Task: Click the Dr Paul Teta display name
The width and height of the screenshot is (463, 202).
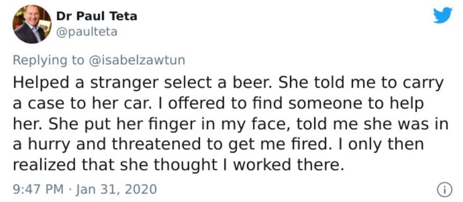Action: point(97,16)
